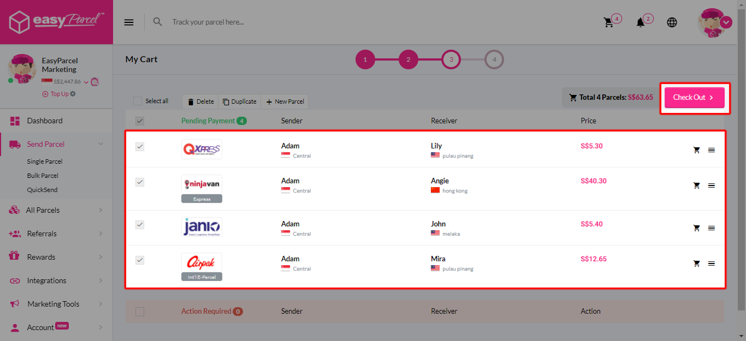Toggle the Action Required header checkbox

tap(140, 312)
